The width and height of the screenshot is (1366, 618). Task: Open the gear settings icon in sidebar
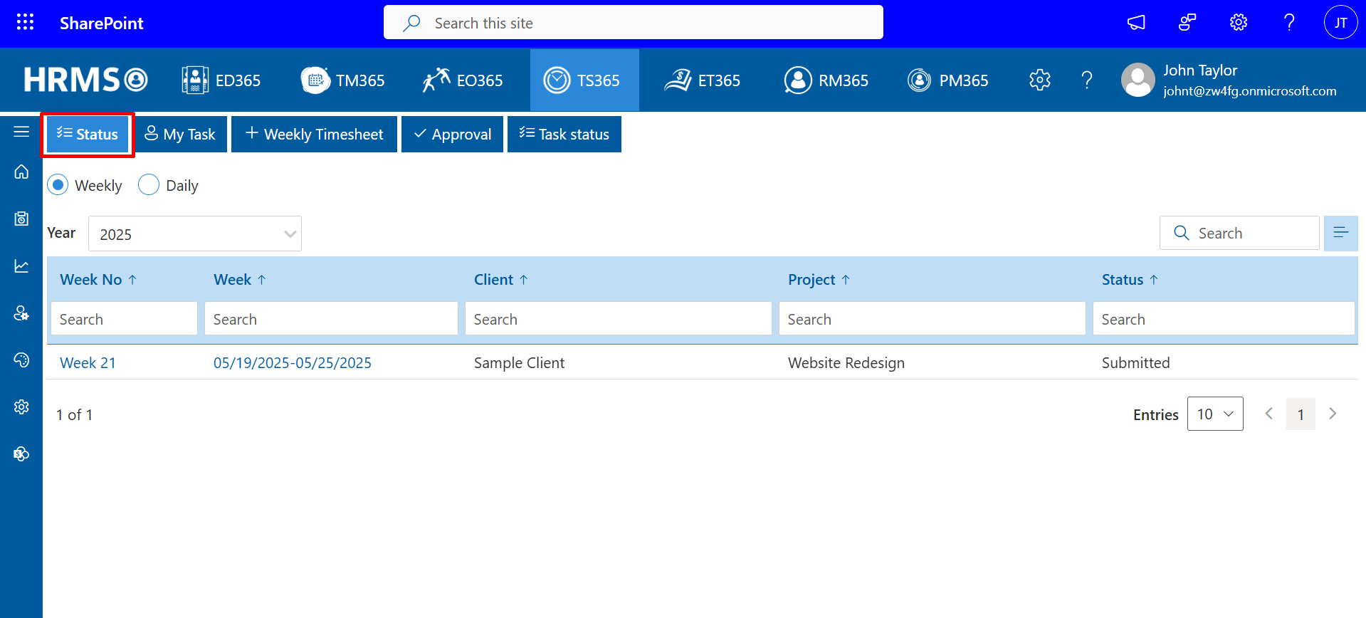pos(21,407)
